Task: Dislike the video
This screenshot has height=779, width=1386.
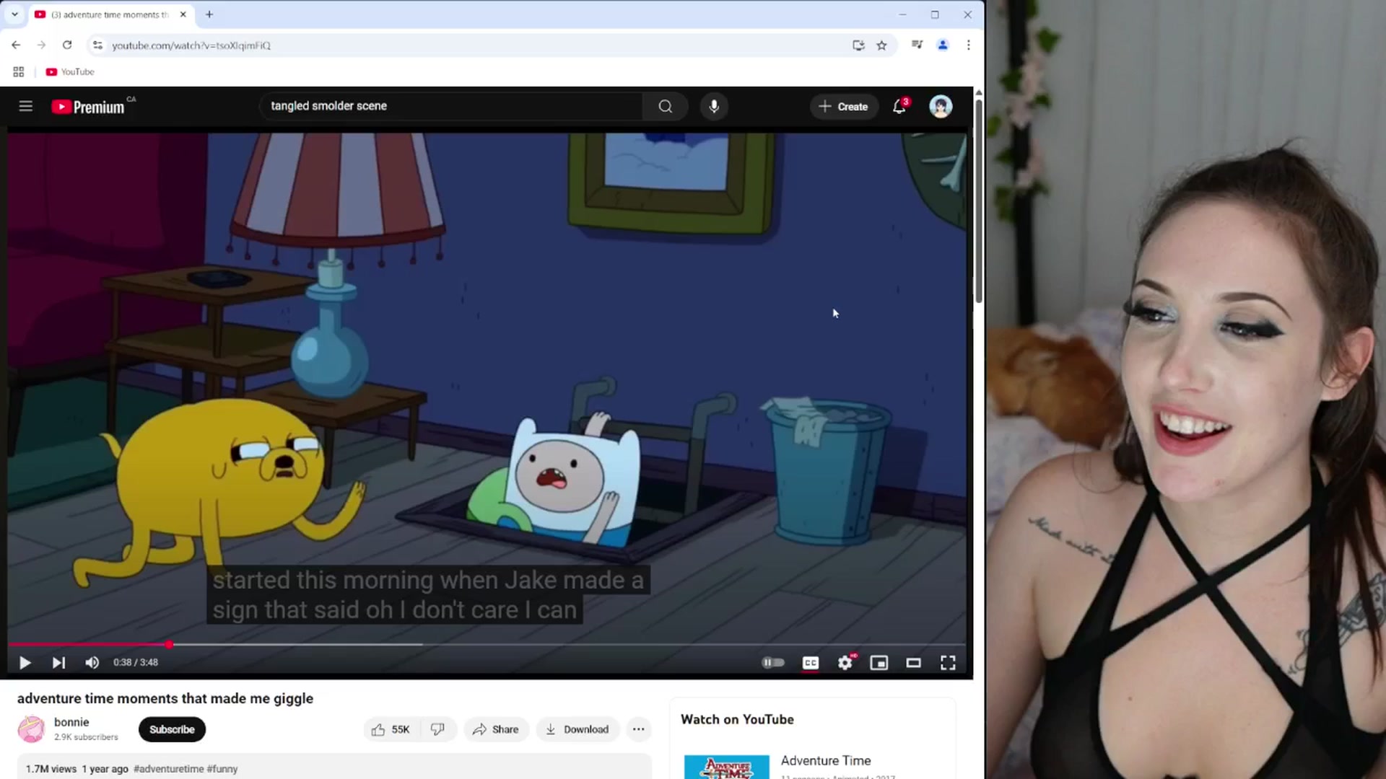Action: 438,730
